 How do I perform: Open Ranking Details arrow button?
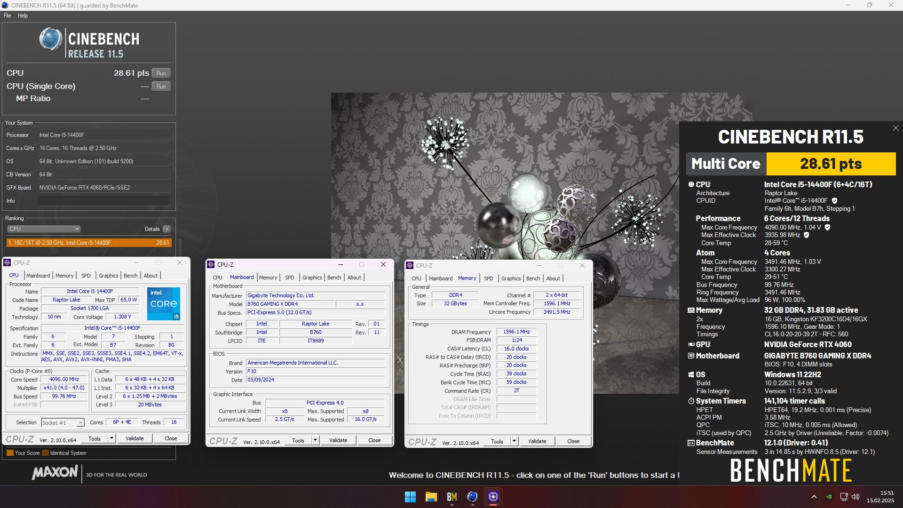(x=167, y=229)
